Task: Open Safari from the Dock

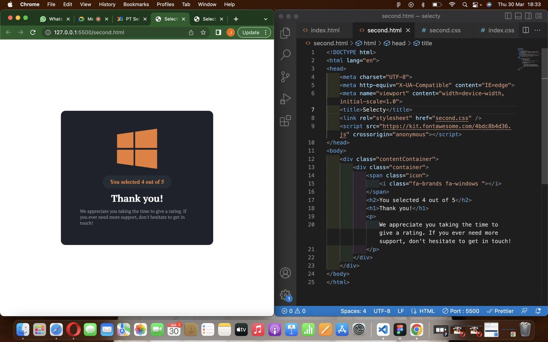Action: point(56,329)
